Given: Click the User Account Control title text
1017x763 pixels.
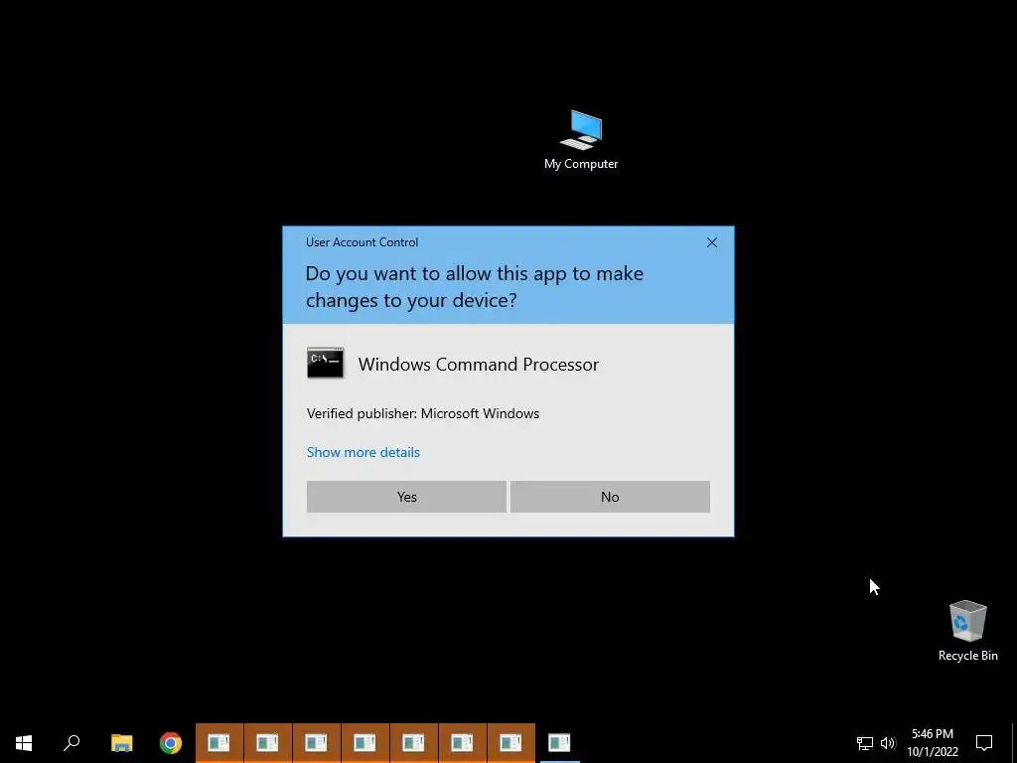Looking at the screenshot, I should (x=362, y=242).
